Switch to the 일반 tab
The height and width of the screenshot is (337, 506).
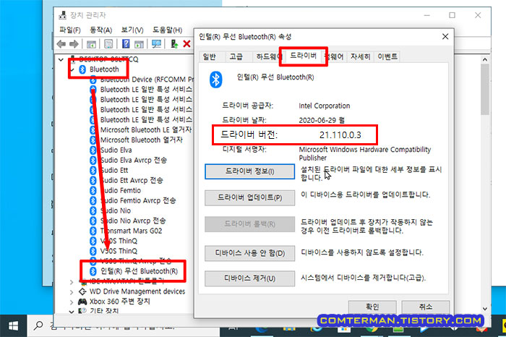pos(209,57)
